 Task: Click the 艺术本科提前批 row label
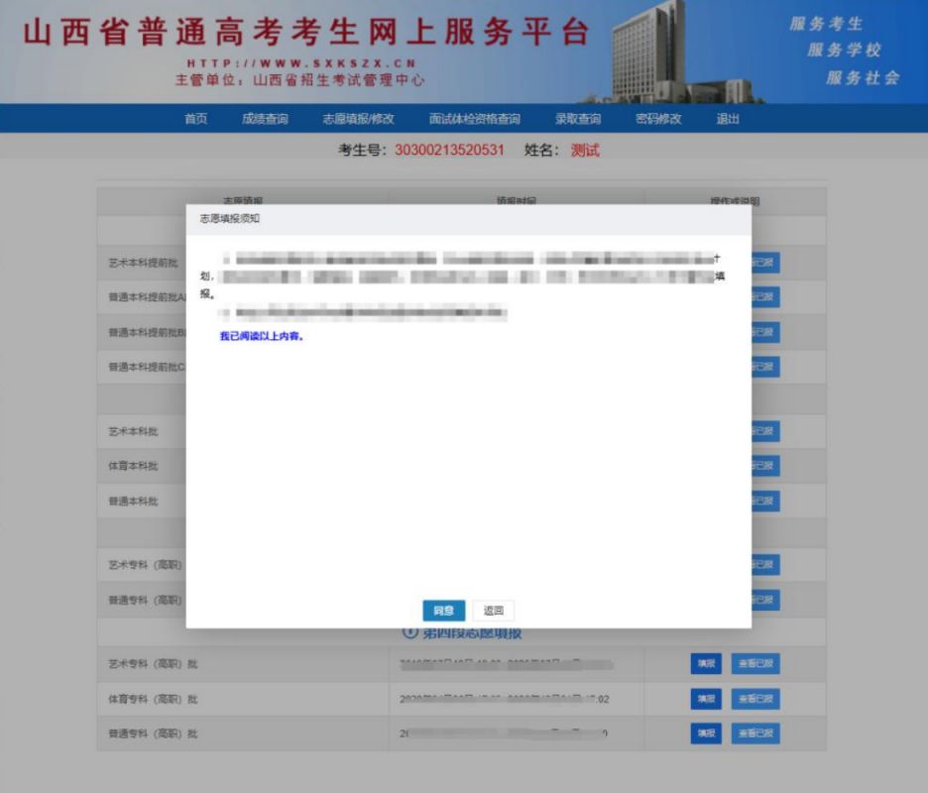(143, 263)
